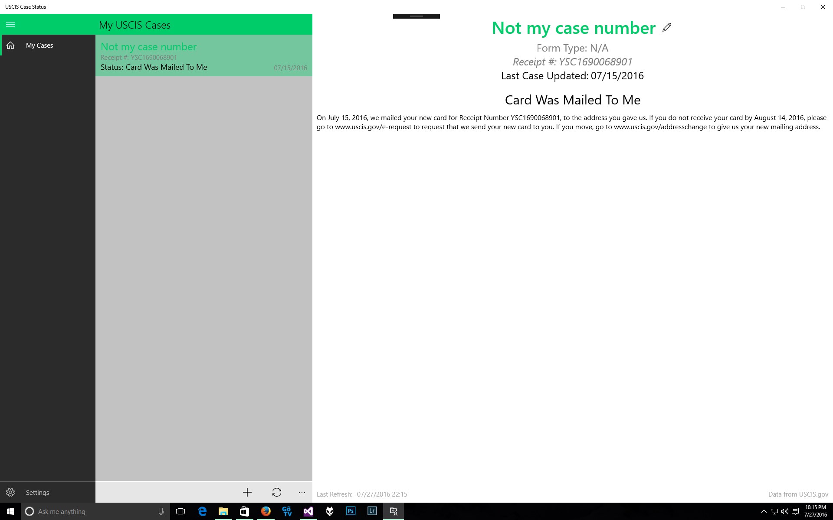
Task: Click the case title 'Not my case number' heading
Action: 574,28
